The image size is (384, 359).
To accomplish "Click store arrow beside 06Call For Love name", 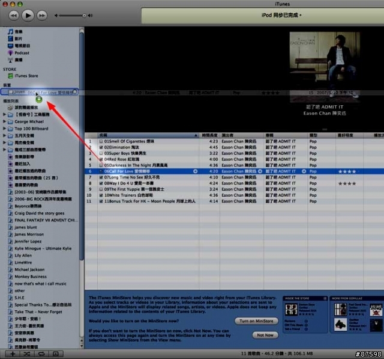I will pyautogui.click(x=195, y=171).
